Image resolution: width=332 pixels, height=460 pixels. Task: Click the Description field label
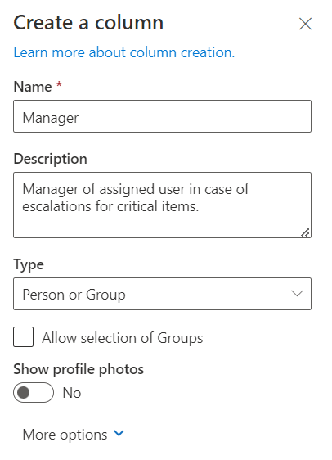pyautogui.click(x=50, y=160)
